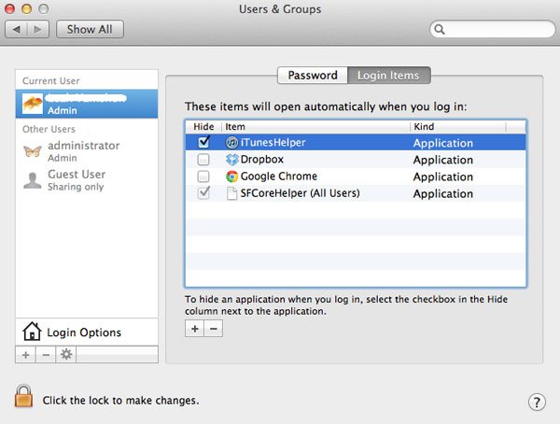This screenshot has width=560, height=424.
Task: Click the Show All button
Action: click(90, 29)
